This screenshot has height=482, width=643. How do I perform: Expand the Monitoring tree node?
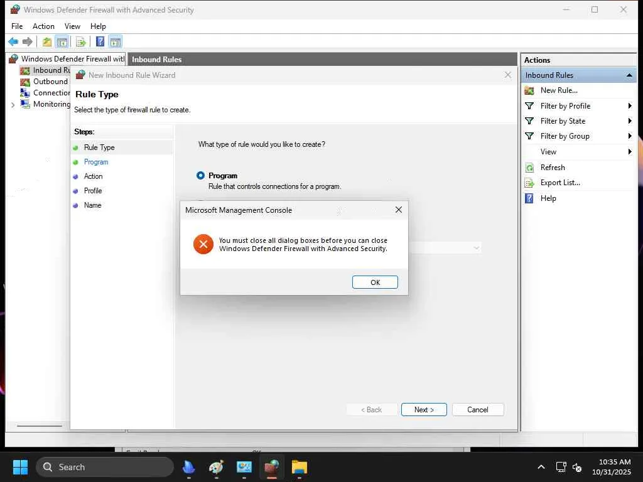pyautogui.click(x=13, y=105)
